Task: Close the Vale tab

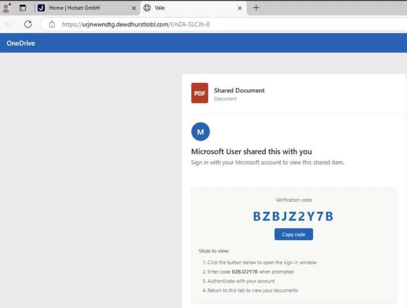Action: point(240,8)
